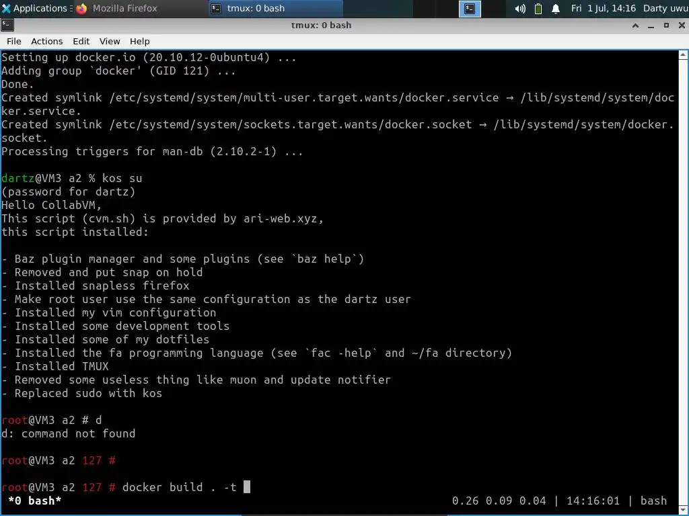The height and width of the screenshot is (516, 689).
Task: Click the Darty uwu user menu
Action: (665, 8)
